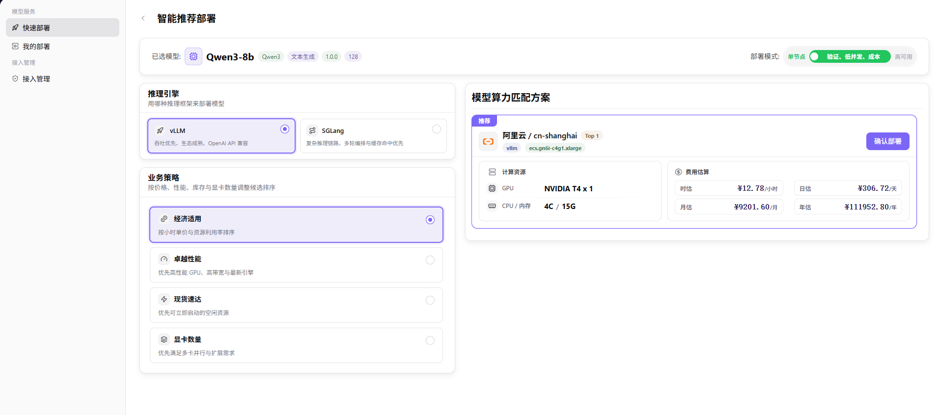Click the ecs.gn6i-c4g1.xlarge instance tag
938x415 pixels.
555,148
